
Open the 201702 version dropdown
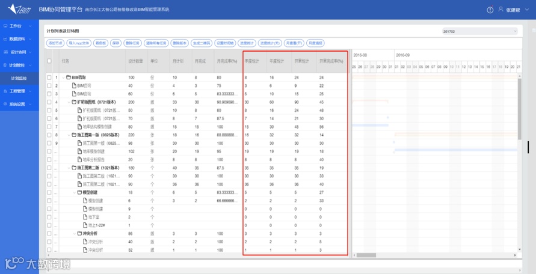click(x=479, y=31)
